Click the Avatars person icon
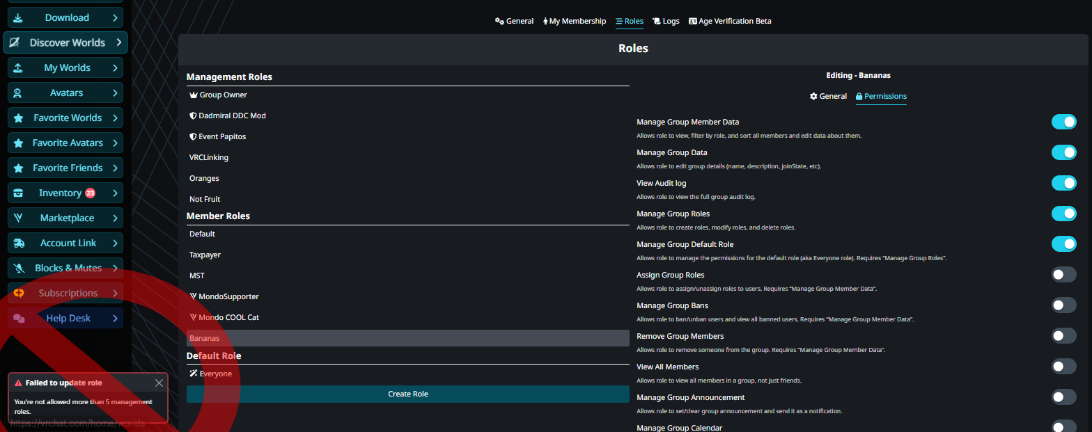 point(18,93)
